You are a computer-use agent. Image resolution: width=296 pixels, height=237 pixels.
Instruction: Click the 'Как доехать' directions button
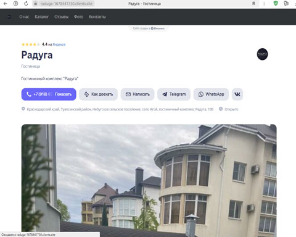[99, 94]
